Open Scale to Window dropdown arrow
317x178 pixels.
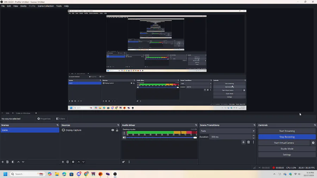coord(36,113)
